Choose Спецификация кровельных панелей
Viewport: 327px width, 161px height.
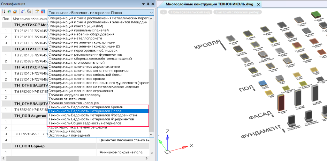point(98,30)
